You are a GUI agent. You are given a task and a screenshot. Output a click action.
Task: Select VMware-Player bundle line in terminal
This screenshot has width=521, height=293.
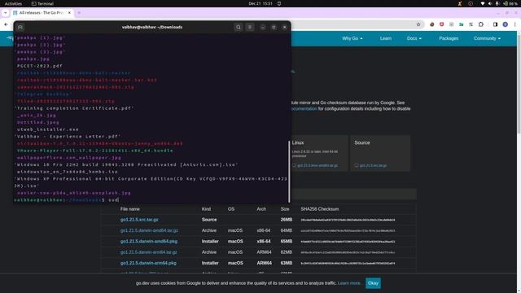click(95, 151)
